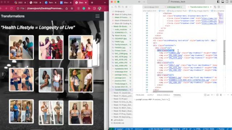Viewport: 232px width, 130px height.
Task: Click New Folder icon in Explorer header
Action: pyautogui.click(x=119, y=7)
